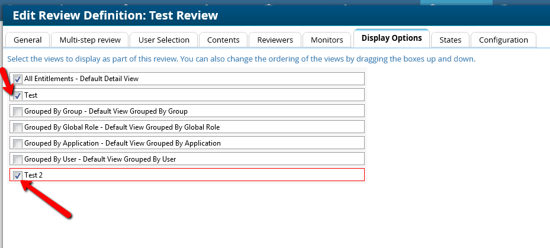Enable the Grouped By User checkbox
This screenshot has width=550, height=248.
(18, 159)
